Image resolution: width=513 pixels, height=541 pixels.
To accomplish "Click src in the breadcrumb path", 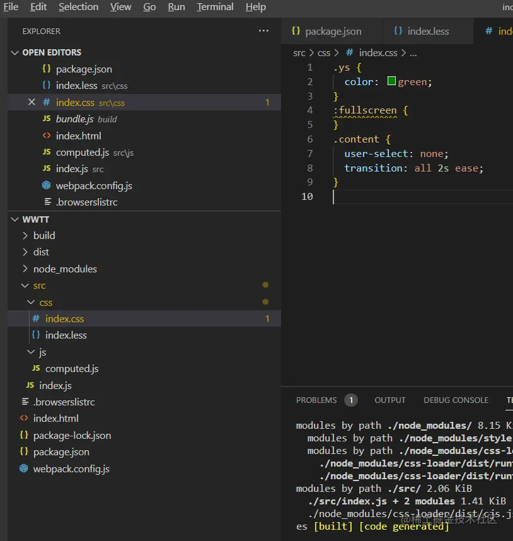I will pos(299,53).
